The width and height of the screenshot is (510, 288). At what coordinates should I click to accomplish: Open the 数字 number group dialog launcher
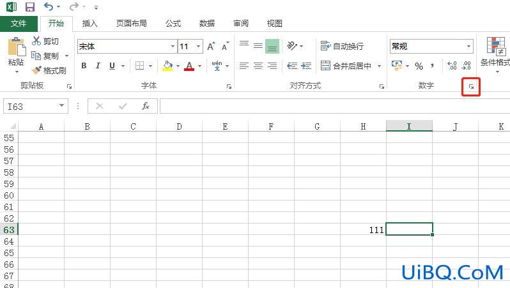click(x=471, y=86)
